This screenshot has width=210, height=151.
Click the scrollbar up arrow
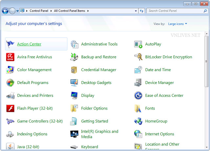[206, 34]
